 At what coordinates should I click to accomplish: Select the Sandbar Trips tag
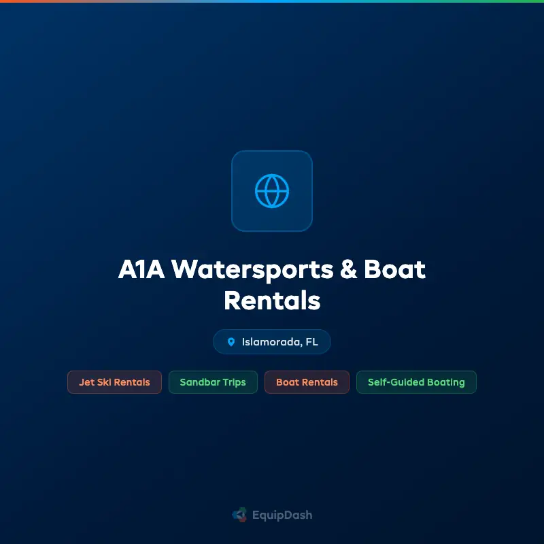pos(213,382)
